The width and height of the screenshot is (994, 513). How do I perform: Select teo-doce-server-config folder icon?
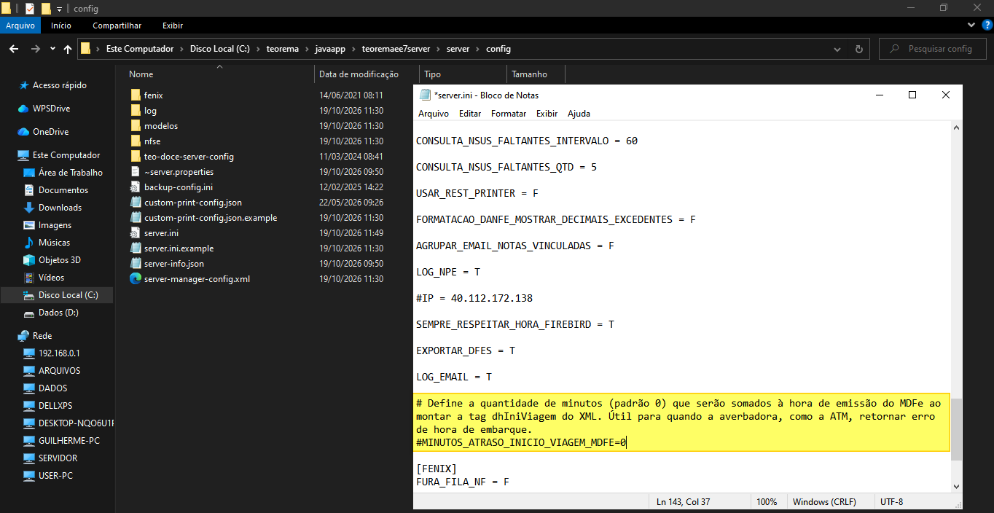tap(135, 156)
